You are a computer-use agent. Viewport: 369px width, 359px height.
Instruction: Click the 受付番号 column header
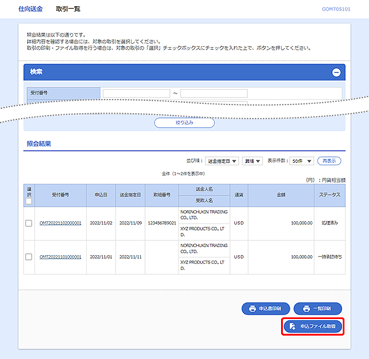click(60, 195)
